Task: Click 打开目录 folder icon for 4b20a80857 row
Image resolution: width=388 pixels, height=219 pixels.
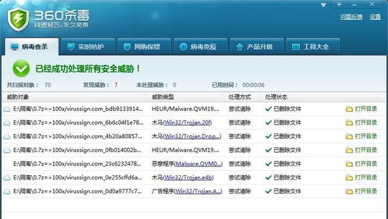Action: (349, 136)
